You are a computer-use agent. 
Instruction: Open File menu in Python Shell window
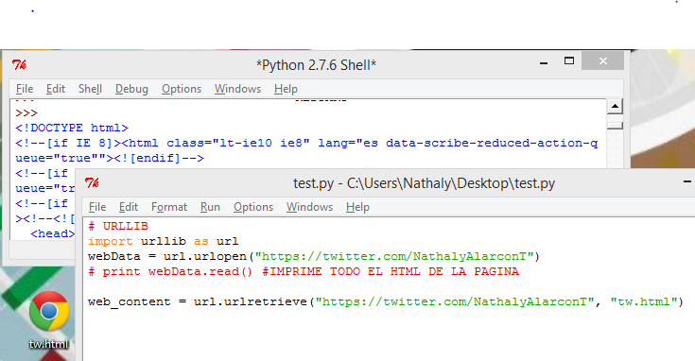click(x=25, y=89)
